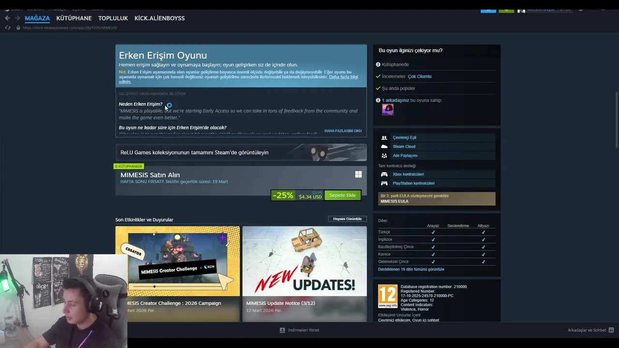The height and width of the screenshot is (348, 619).
Task: Open the Aile Paylaşımı link
Action: (x=405, y=156)
